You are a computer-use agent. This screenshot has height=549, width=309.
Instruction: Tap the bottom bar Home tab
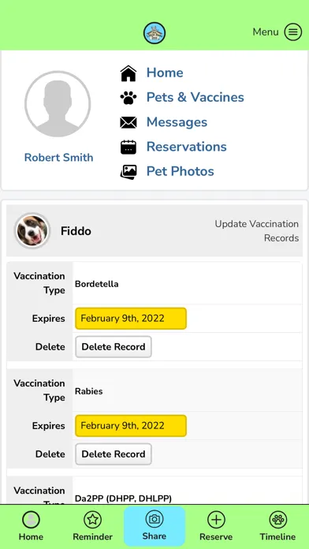31,526
